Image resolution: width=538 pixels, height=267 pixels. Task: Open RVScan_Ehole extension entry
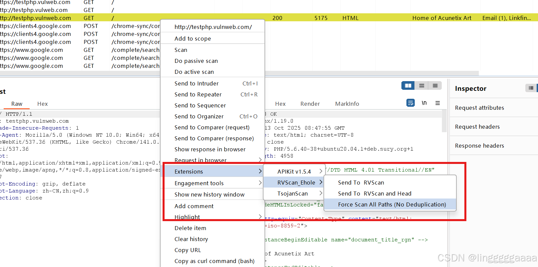coord(294,182)
